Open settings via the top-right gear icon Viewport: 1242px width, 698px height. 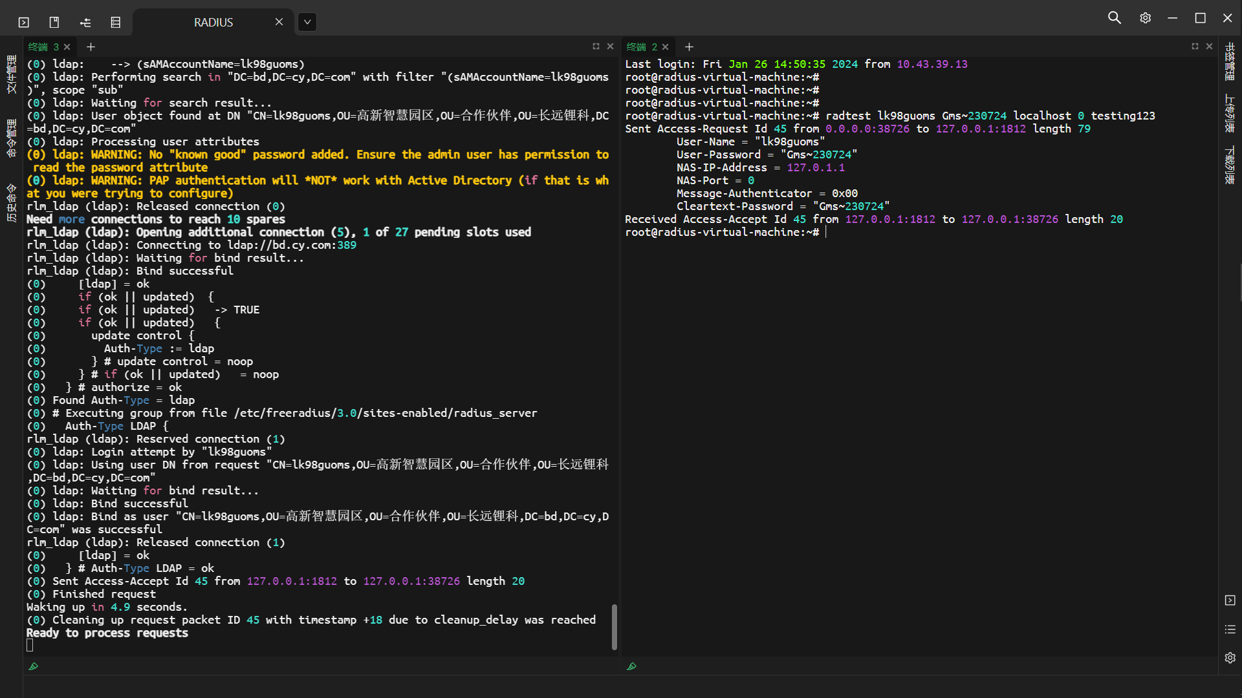(x=1145, y=18)
